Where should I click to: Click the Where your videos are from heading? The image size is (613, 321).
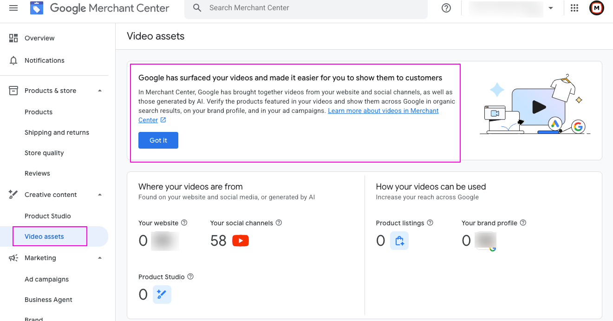pyautogui.click(x=190, y=187)
